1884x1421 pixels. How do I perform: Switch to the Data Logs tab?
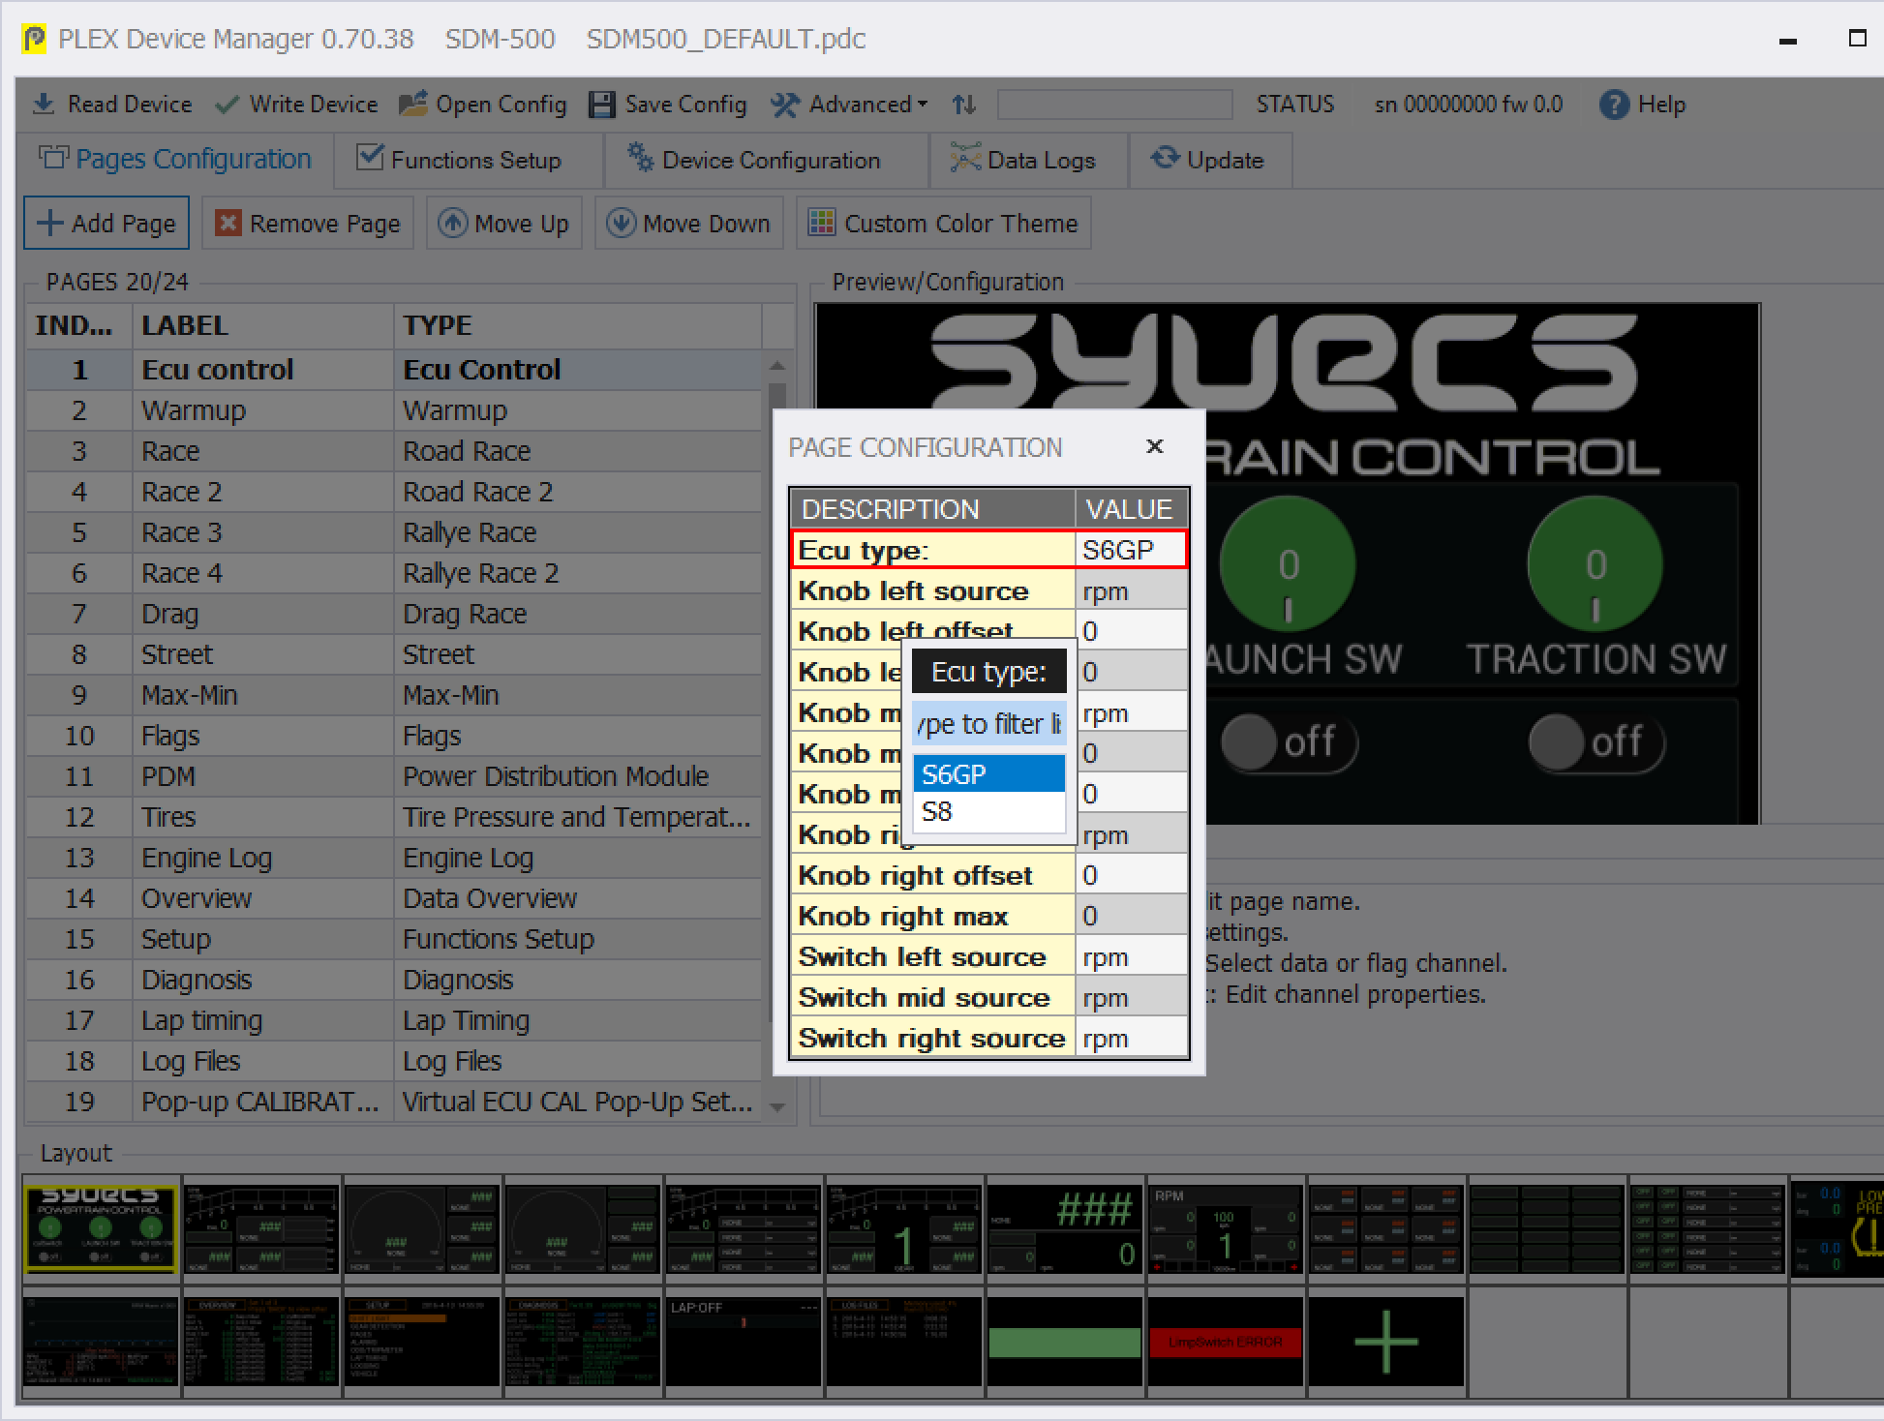1024,161
